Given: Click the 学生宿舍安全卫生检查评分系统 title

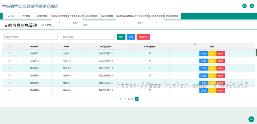Looking at the screenshot, I should click(x=30, y=6).
